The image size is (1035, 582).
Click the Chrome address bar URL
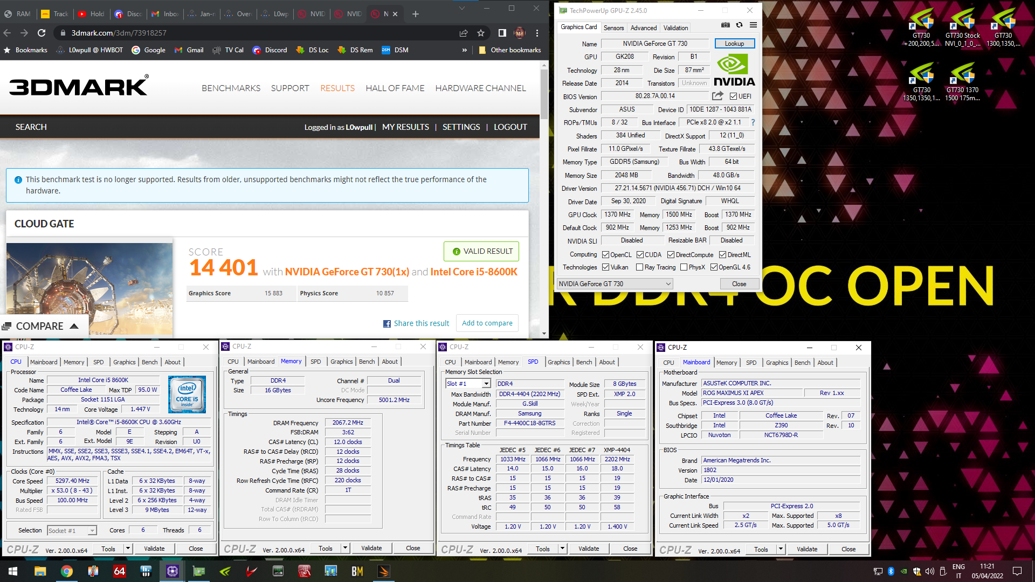[119, 33]
